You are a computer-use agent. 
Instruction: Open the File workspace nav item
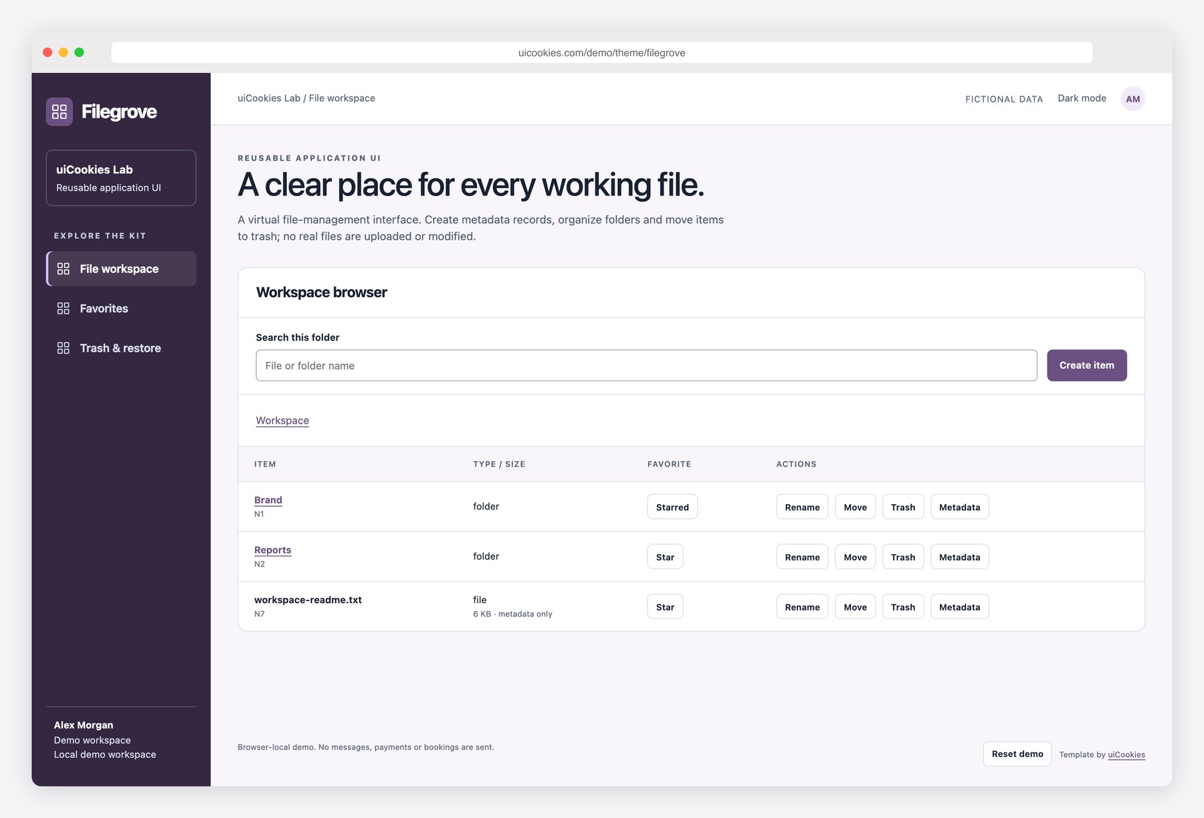[121, 268]
